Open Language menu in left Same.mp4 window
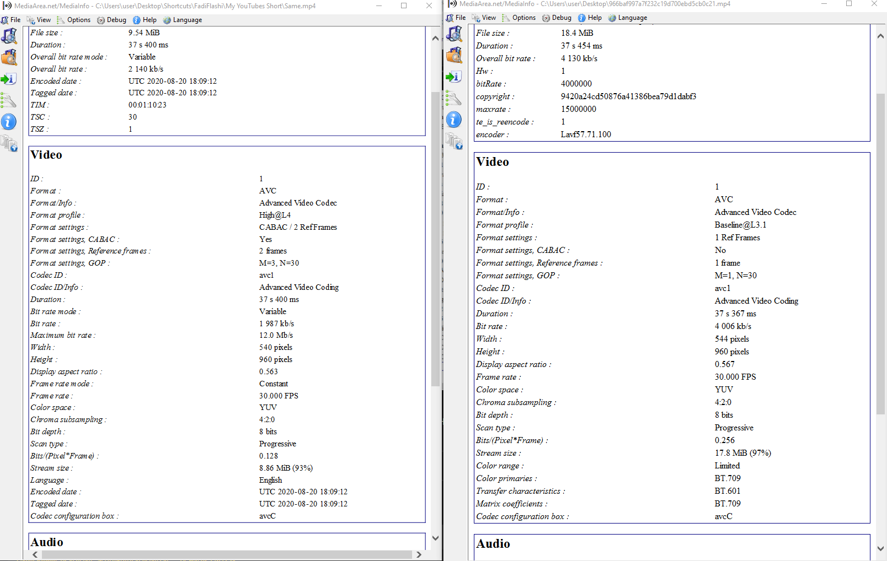This screenshot has height=561, width=887. point(183,20)
